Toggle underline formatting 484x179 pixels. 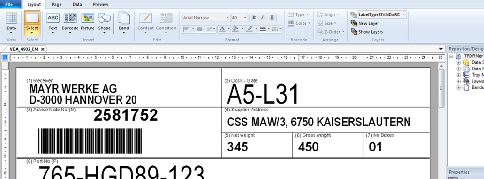pyautogui.click(x=272, y=18)
